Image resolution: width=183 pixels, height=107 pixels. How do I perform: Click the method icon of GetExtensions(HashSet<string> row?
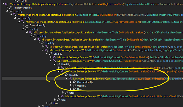[46, 47]
